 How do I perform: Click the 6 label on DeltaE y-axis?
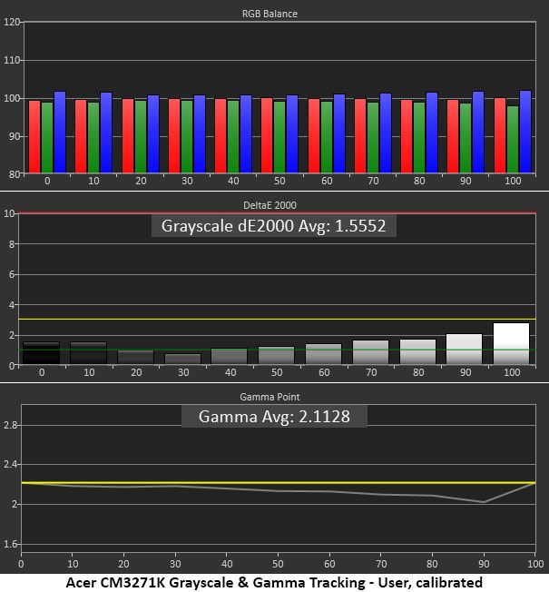tap(12, 274)
